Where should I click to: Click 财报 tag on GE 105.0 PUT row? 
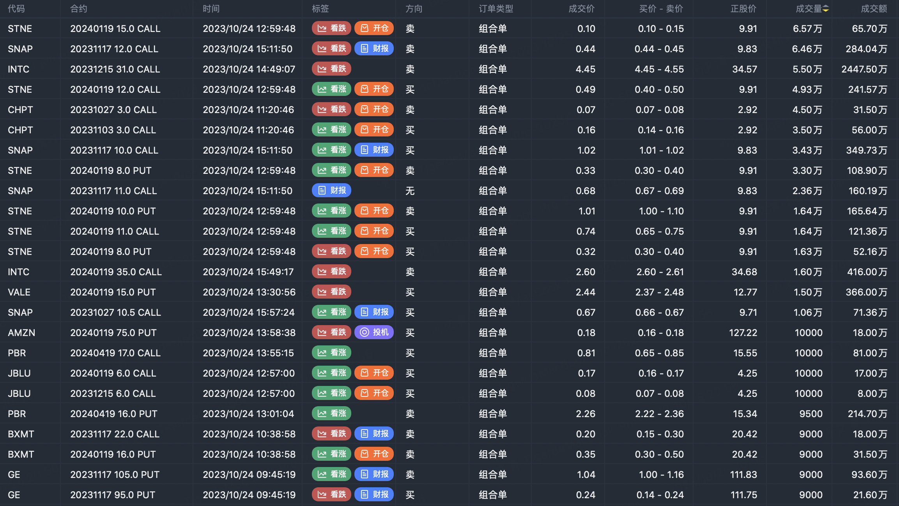374,474
